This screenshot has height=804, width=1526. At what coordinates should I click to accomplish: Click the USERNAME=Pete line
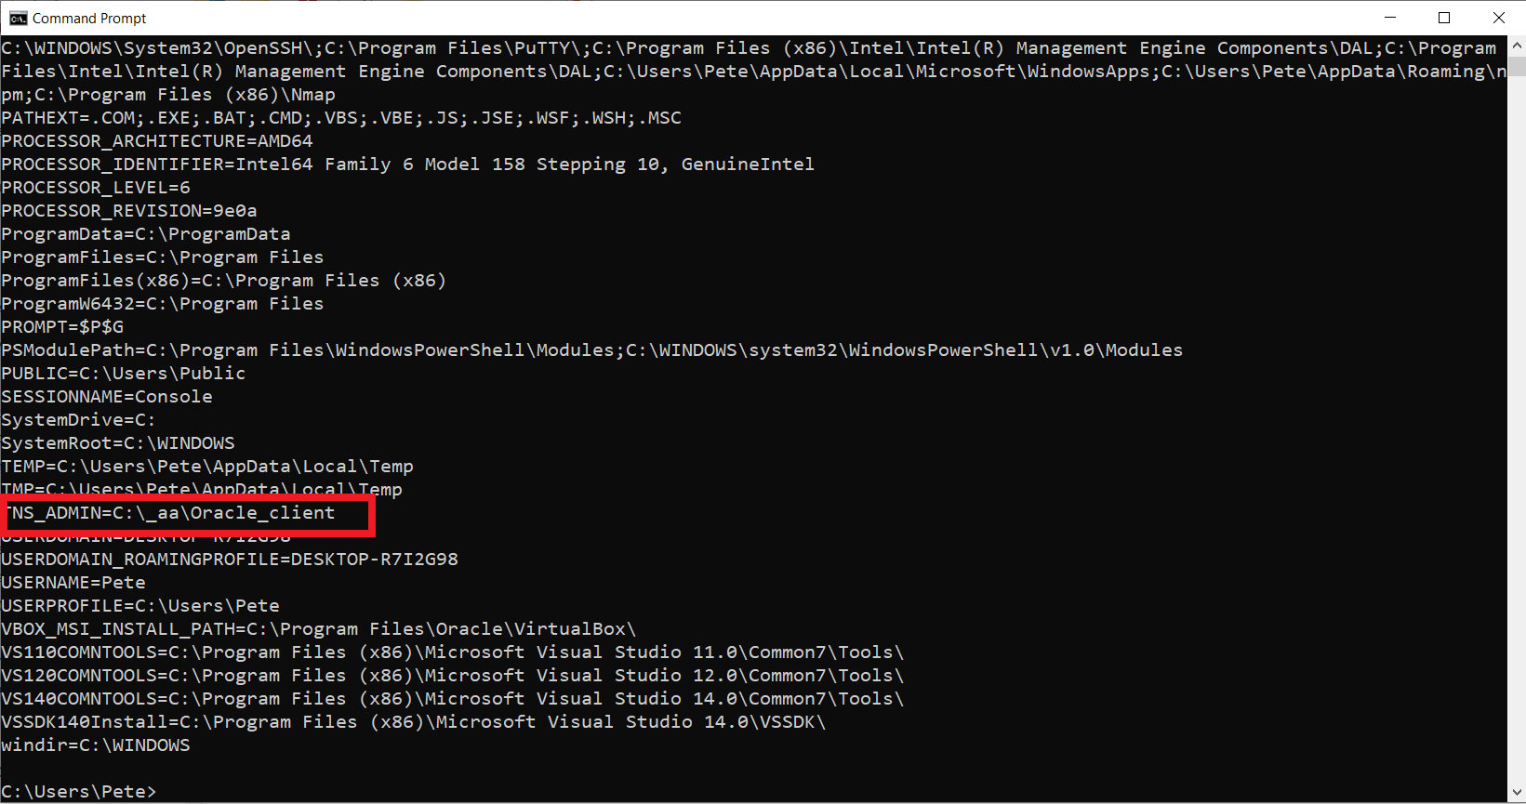[x=73, y=583]
